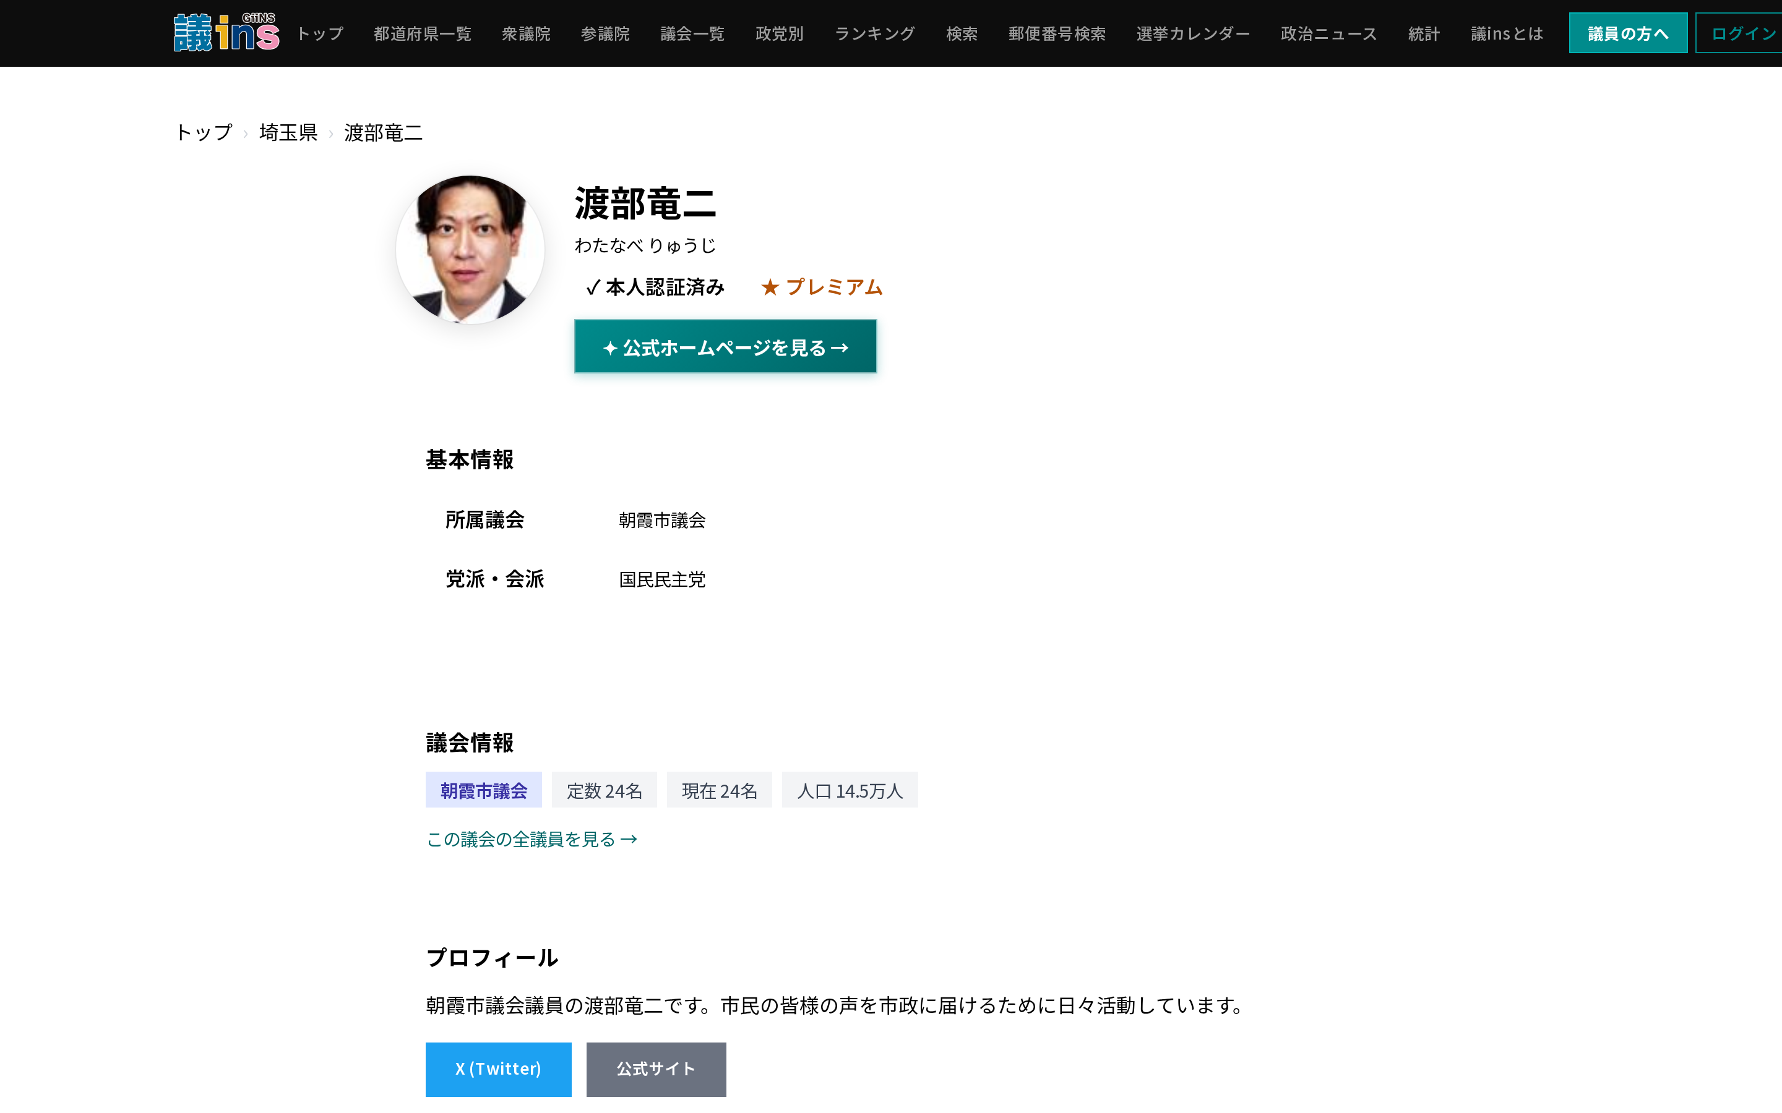
Task: Click the 人口 14.5万人 tag
Action: tap(850, 791)
